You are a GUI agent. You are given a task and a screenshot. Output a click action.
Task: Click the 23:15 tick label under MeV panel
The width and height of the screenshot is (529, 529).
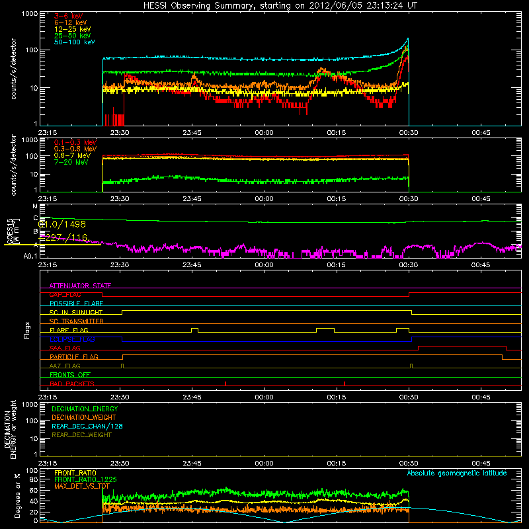click(x=48, y=199)
